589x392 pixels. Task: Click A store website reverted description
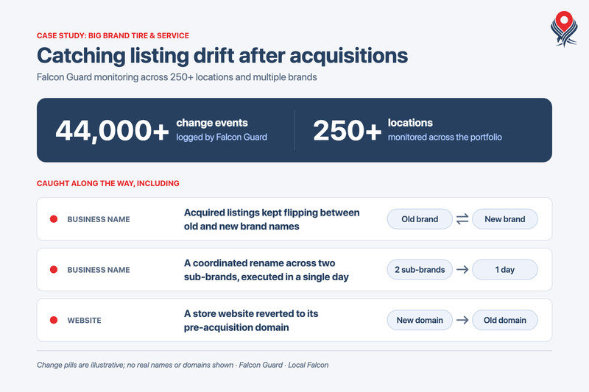pos(251,321)
